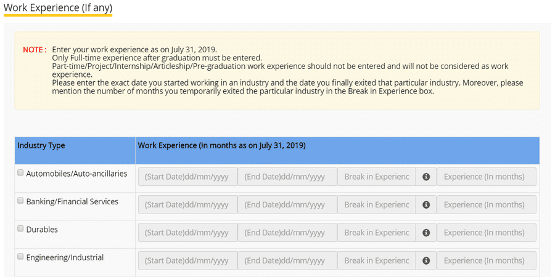Enable the Durables industry checkbox
This screenshot has width=555, height=277.
[x=20, y=229]
